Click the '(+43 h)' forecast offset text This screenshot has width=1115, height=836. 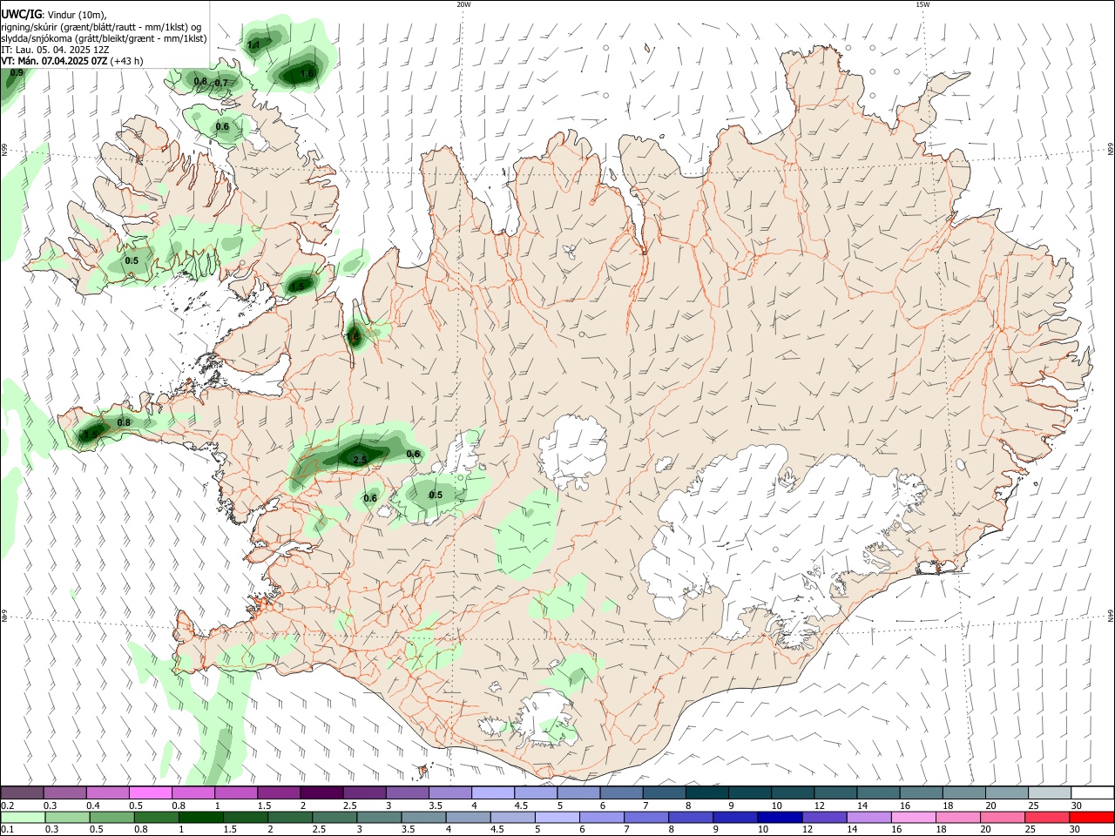pos(127,61)
